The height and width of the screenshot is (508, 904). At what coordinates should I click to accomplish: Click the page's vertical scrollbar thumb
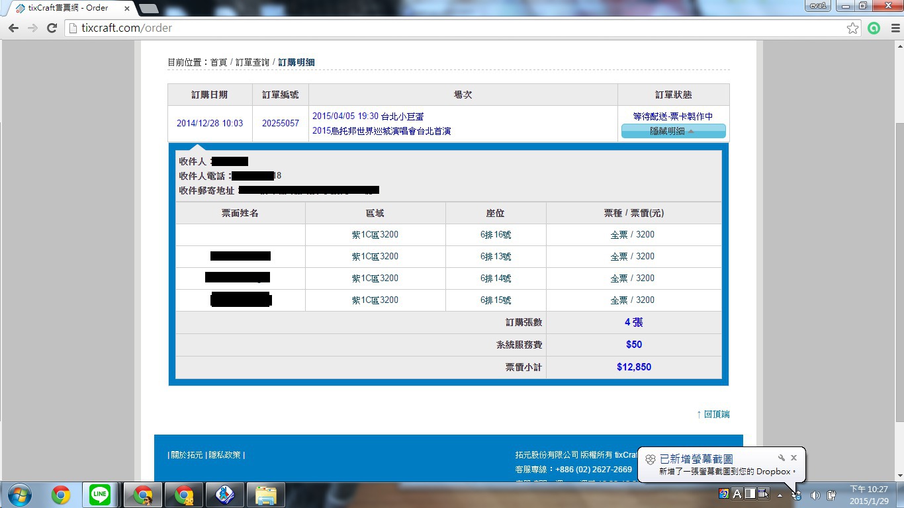[899, 272]
